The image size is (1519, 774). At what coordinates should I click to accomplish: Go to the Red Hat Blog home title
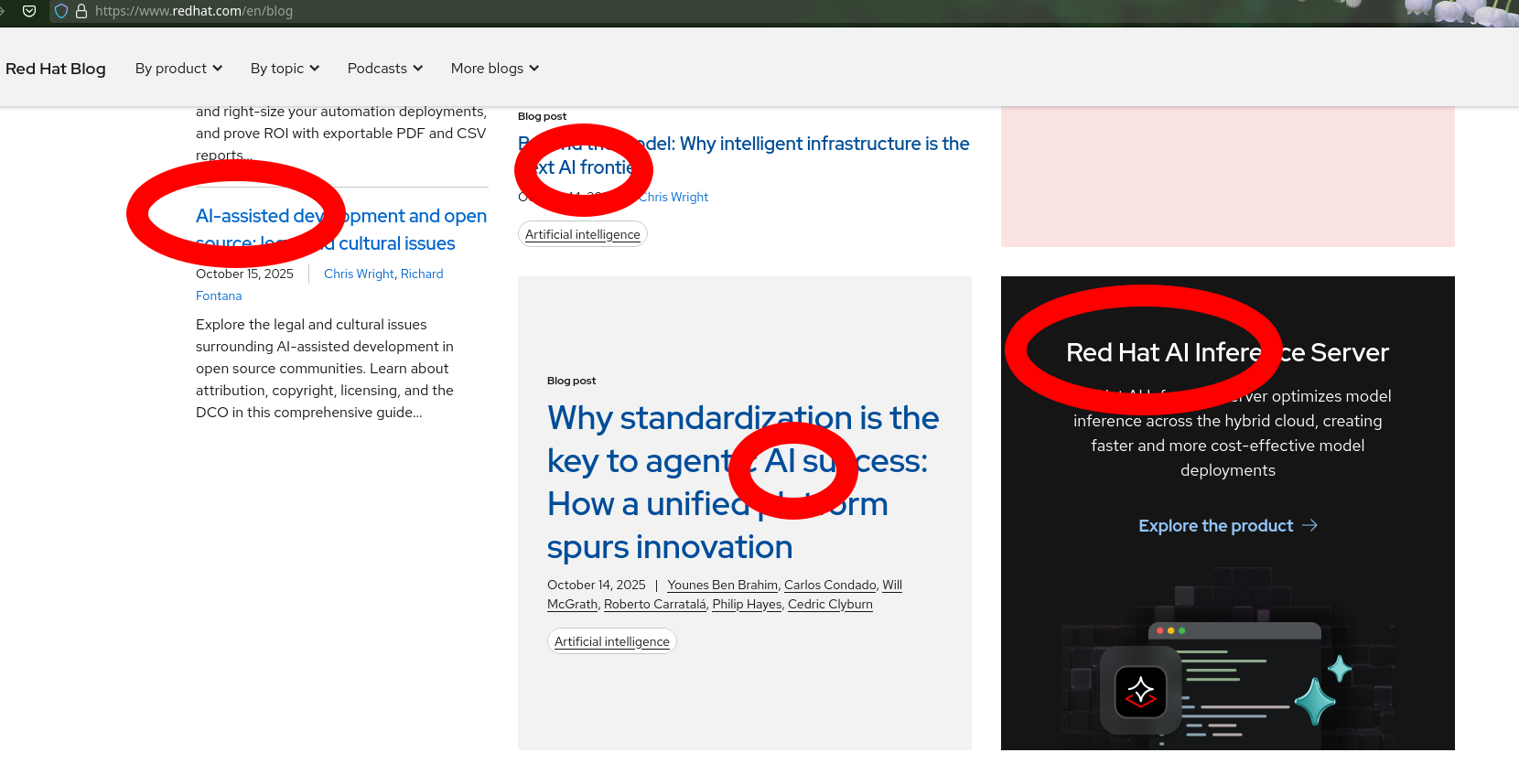(x=56, y=69)
